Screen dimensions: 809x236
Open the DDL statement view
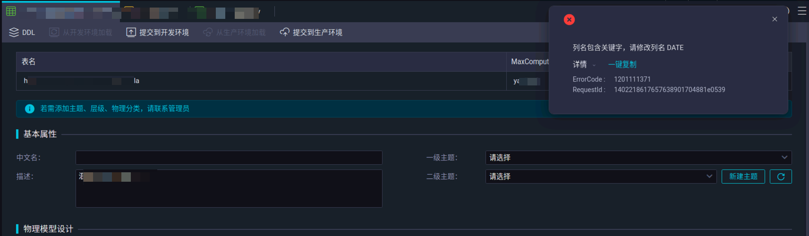point(22,33)
